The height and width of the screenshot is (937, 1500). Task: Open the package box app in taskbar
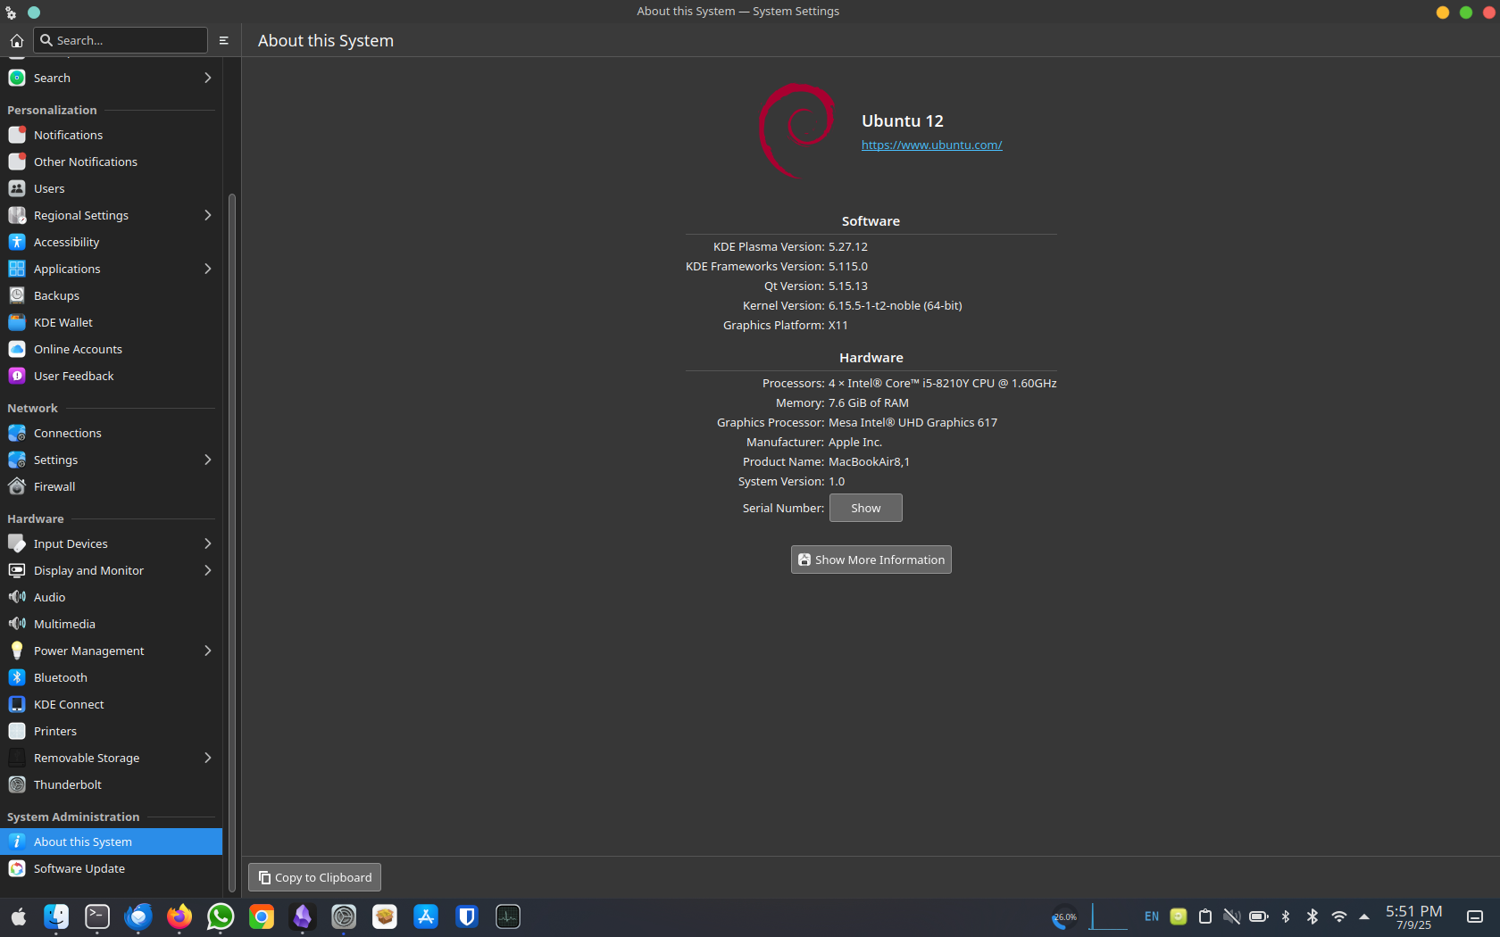(385, 916)
